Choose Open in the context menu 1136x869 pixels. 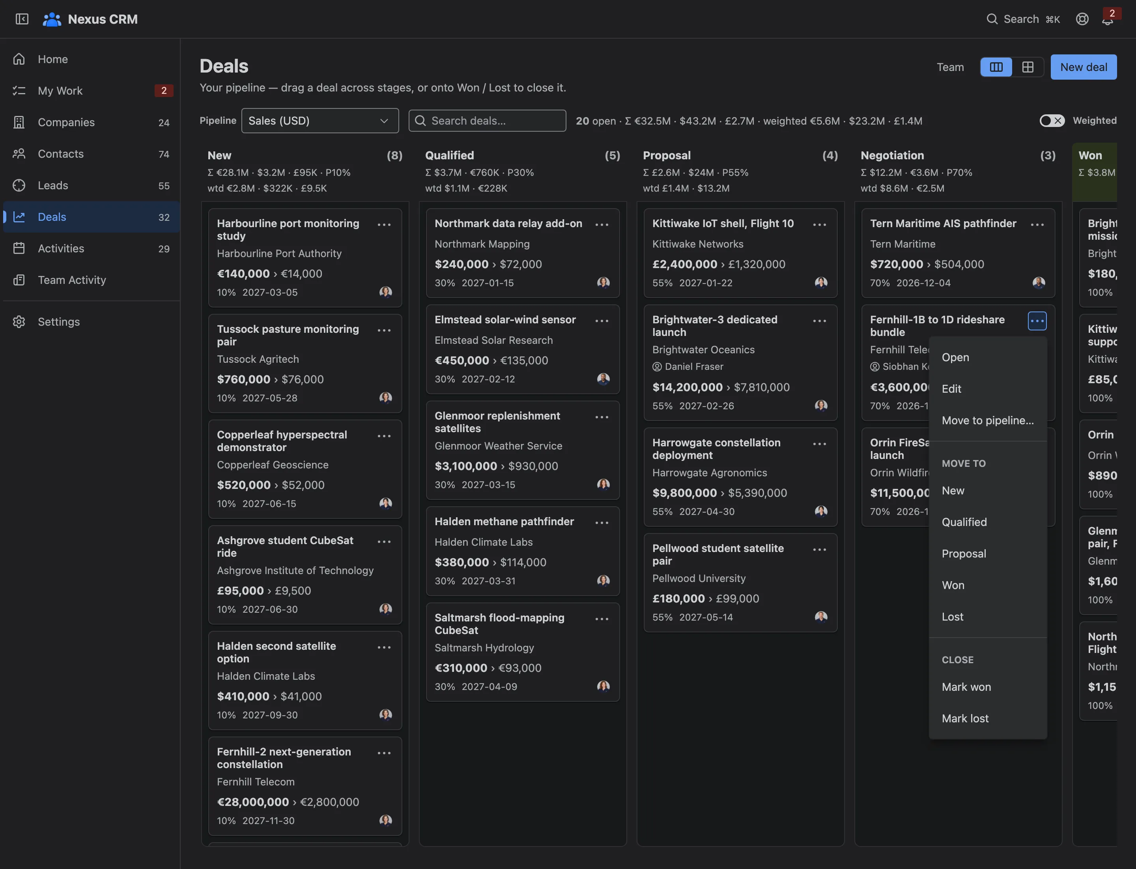pyautogui.click(x=988, y=357)
